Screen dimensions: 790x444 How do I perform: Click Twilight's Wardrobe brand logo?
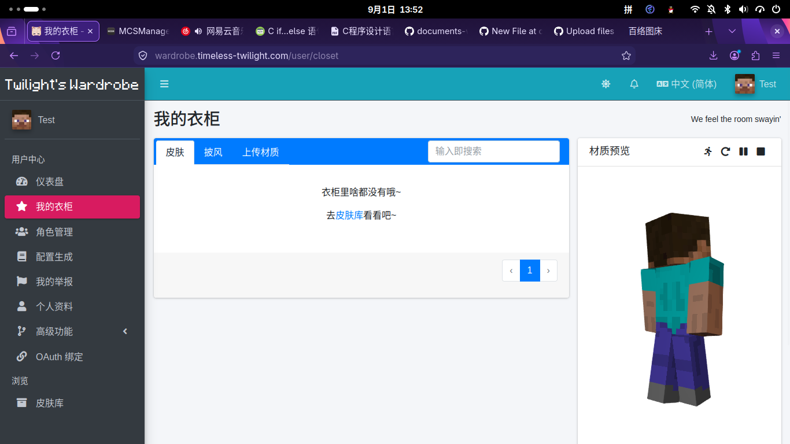[x=72, y=84]
